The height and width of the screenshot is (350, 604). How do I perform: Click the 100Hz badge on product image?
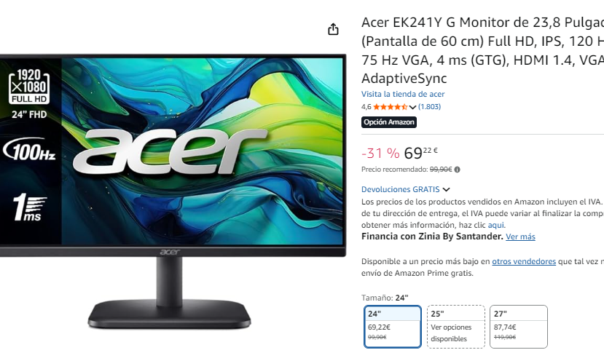[30, 150]
